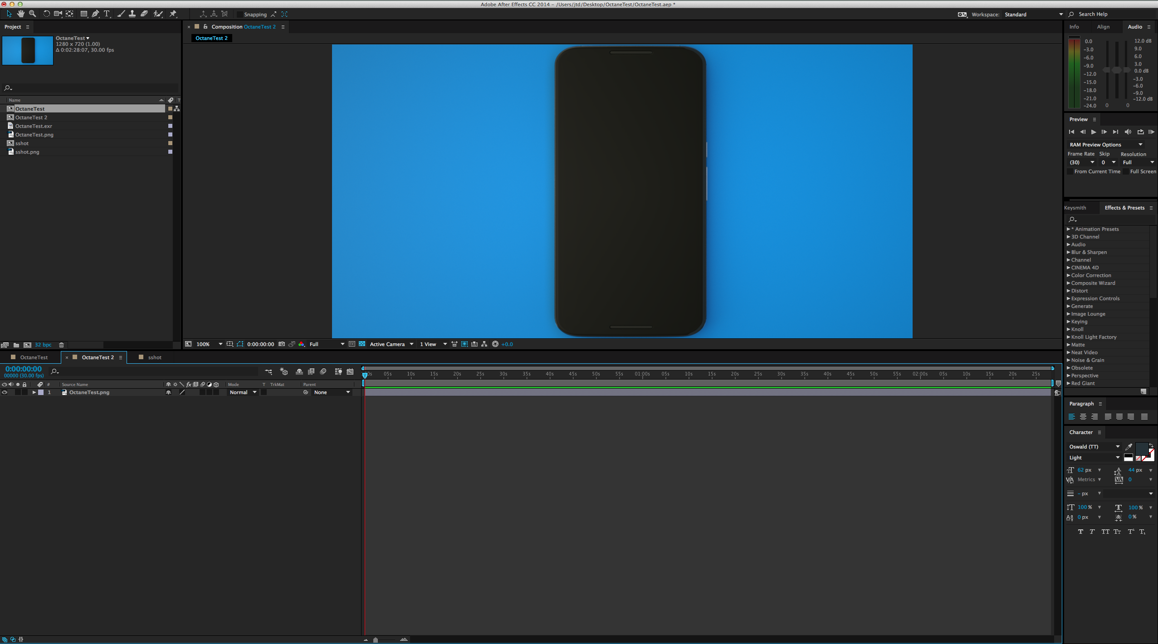Select the Hand tool
1158x644 pixels.
click(x=21, y=14)
